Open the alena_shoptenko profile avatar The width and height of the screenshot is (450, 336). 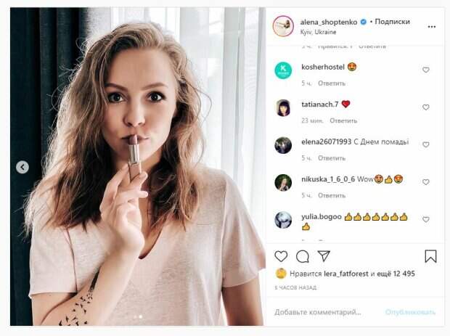point(282,26)
